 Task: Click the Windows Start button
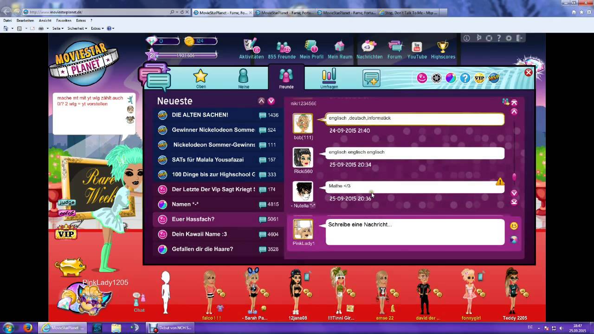(x=8, y=328)
